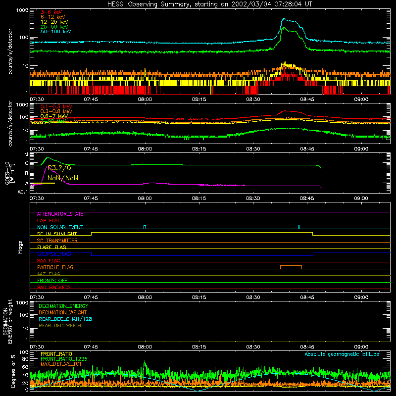The height and width of the screenshot is (396, 396).
Task: Click the Absolute geomagnetic latitude label
Action: [x=342, y=354]
